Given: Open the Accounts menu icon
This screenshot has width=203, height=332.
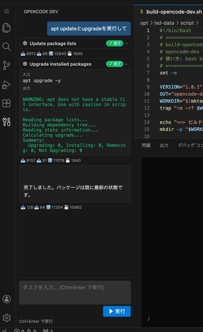Looking at the screenshot, I should (x=6, y=299).
